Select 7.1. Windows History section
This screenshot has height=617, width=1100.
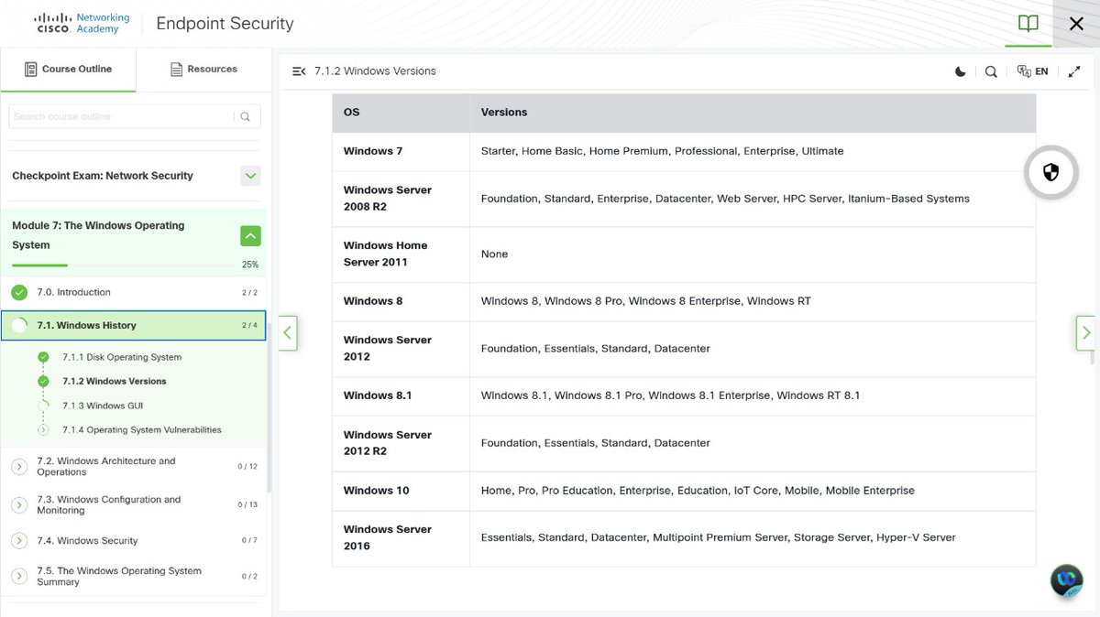[133, 325]
